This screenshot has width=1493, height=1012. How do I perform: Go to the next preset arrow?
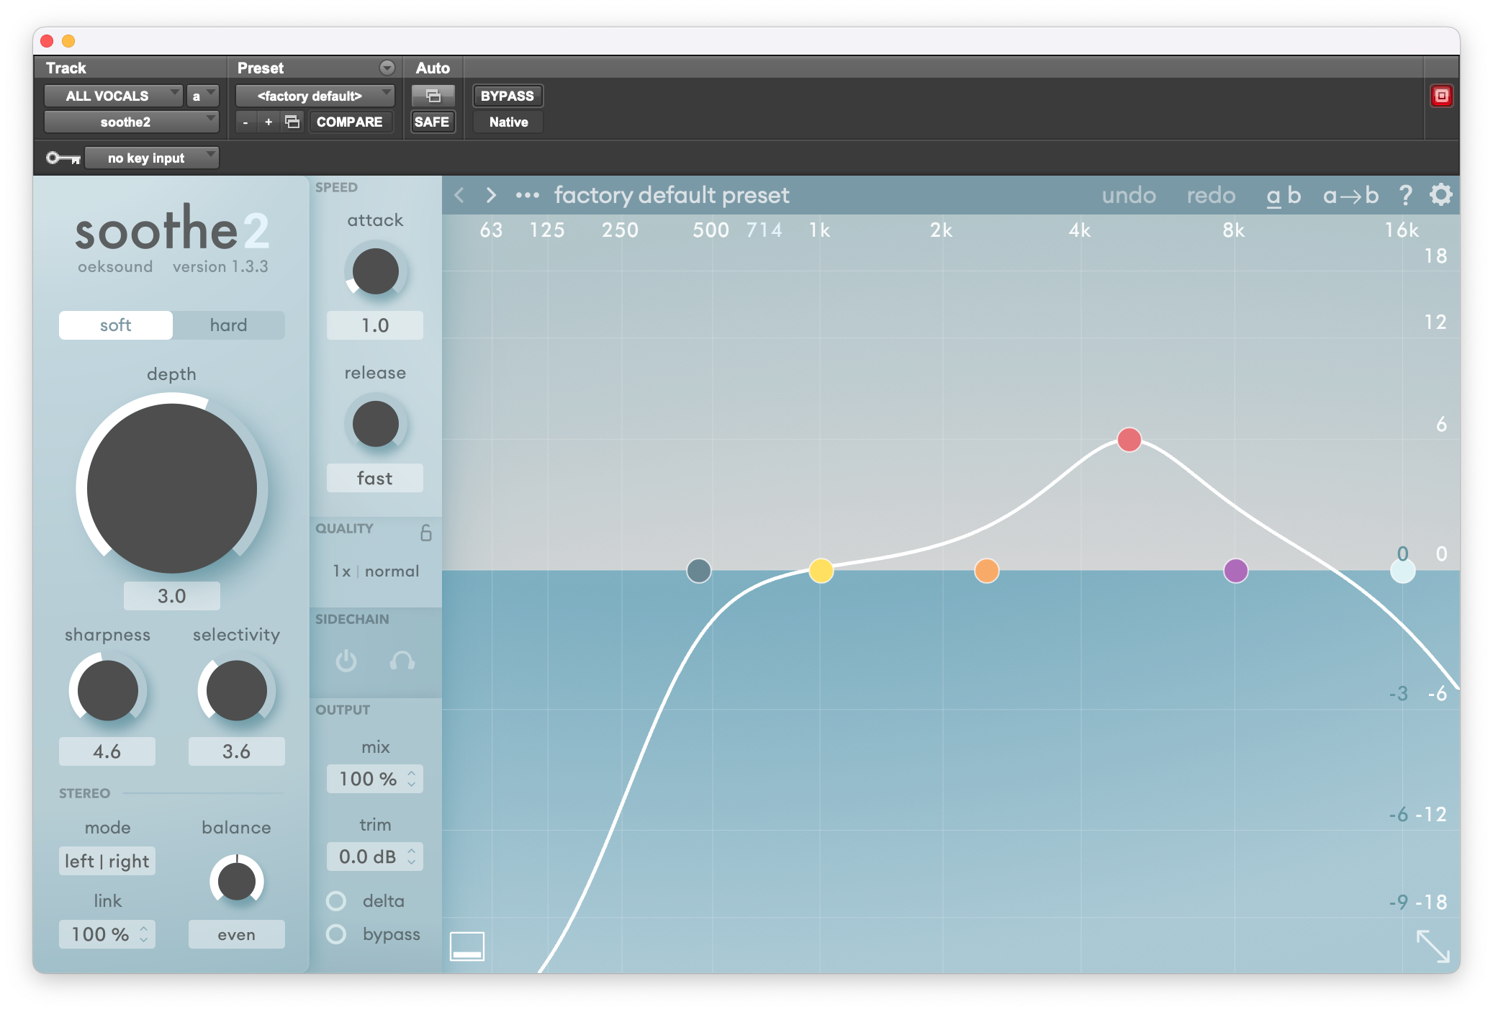click(x=491, y=195)
